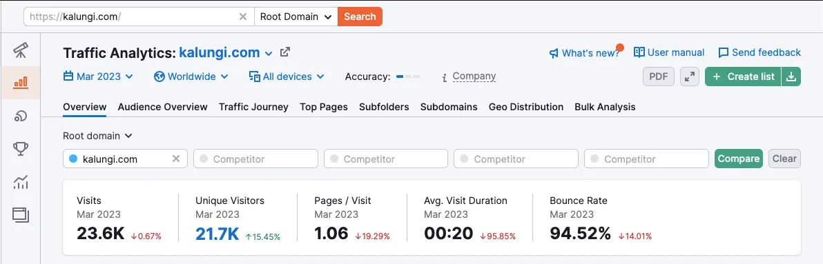Click the Clear button
This screenshot has height=264, width=823.
785,159
